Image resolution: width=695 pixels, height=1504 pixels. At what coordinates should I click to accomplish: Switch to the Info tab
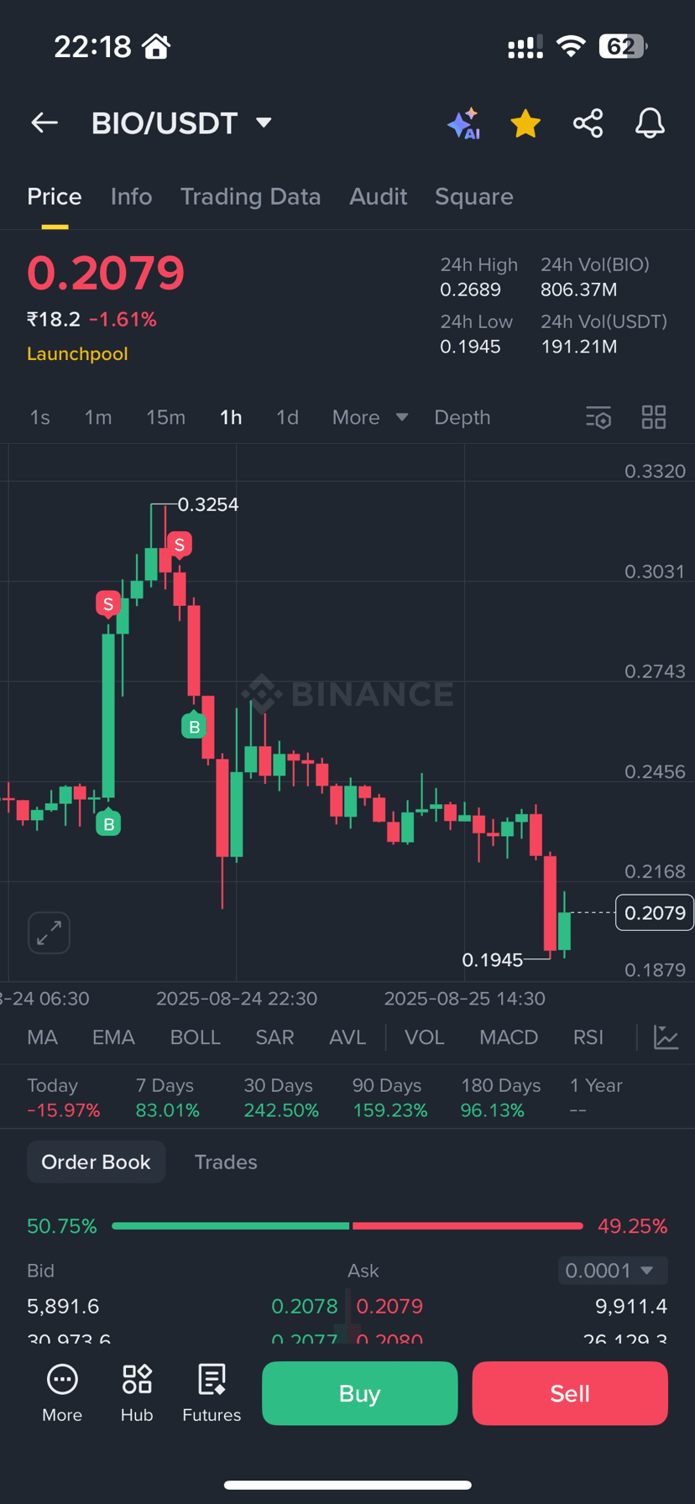click(131, 196)
